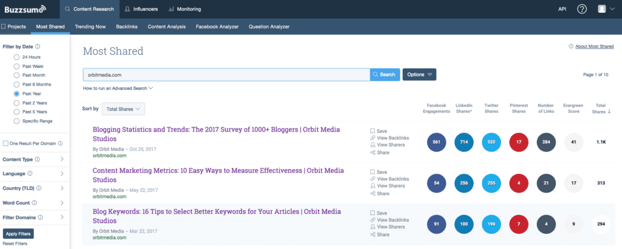Open Blogging Statistics and Trends article
Viewport: 622px width, 249px height.
click(x=216, y=134)
